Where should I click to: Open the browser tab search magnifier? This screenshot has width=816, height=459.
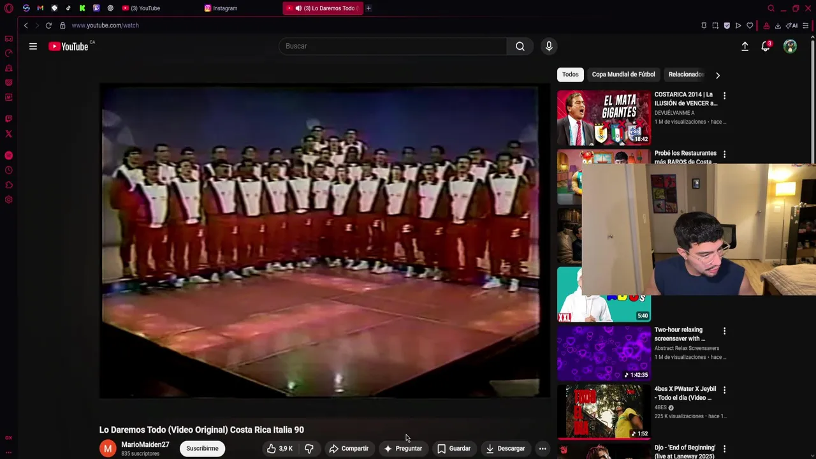[x=771, y=8]
